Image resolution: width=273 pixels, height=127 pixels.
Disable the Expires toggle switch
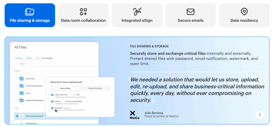point(53,101)
